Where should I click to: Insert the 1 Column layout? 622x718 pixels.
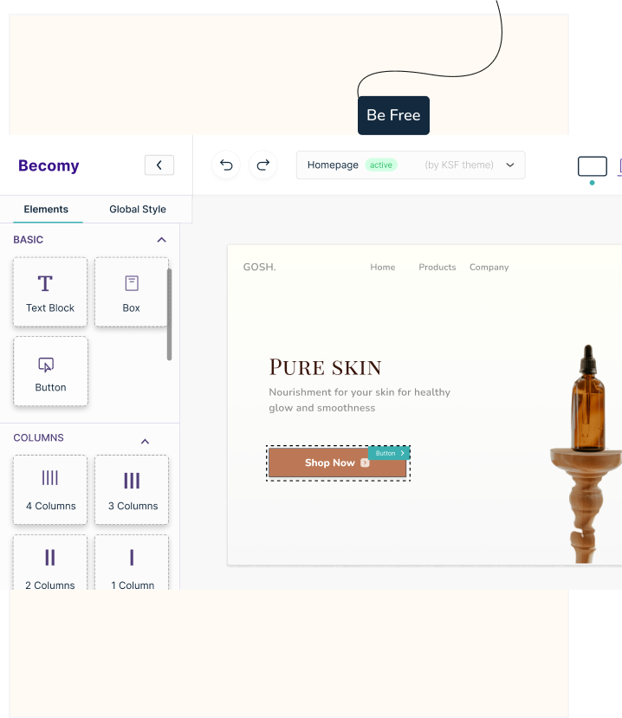pyautogui.click(x=132, y=563)
